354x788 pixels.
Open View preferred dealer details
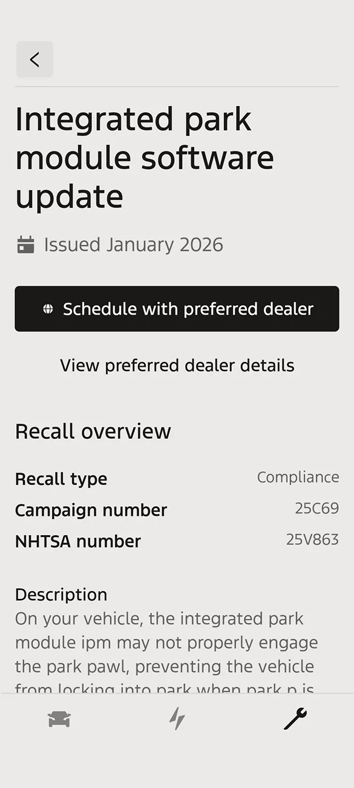[x=177, y=365]
